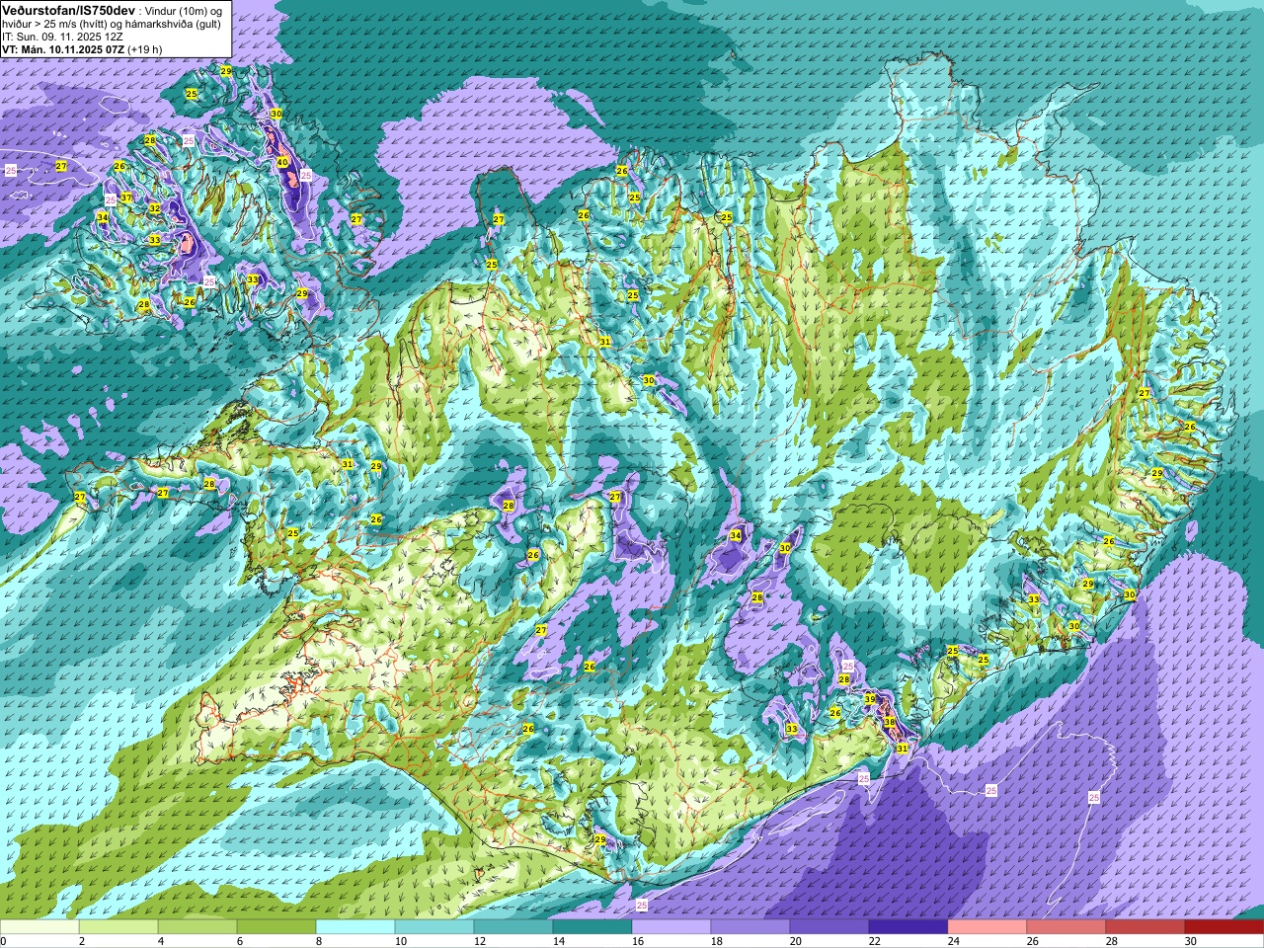This screenshot has height=948, width=1264.
Task: Click the legend tick label '4'
Action: tap(161, 941)
